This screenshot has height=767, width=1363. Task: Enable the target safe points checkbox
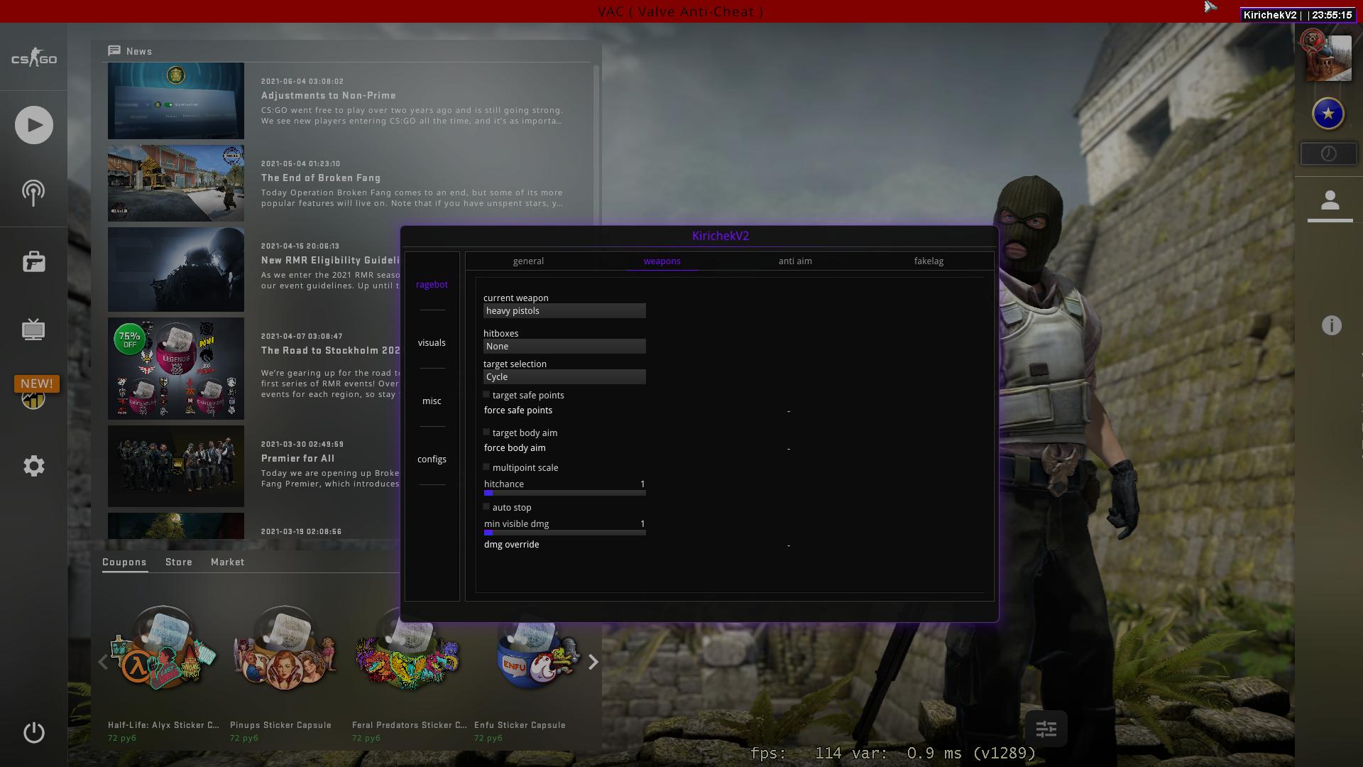pyautogui.click(x=487, y=394)
